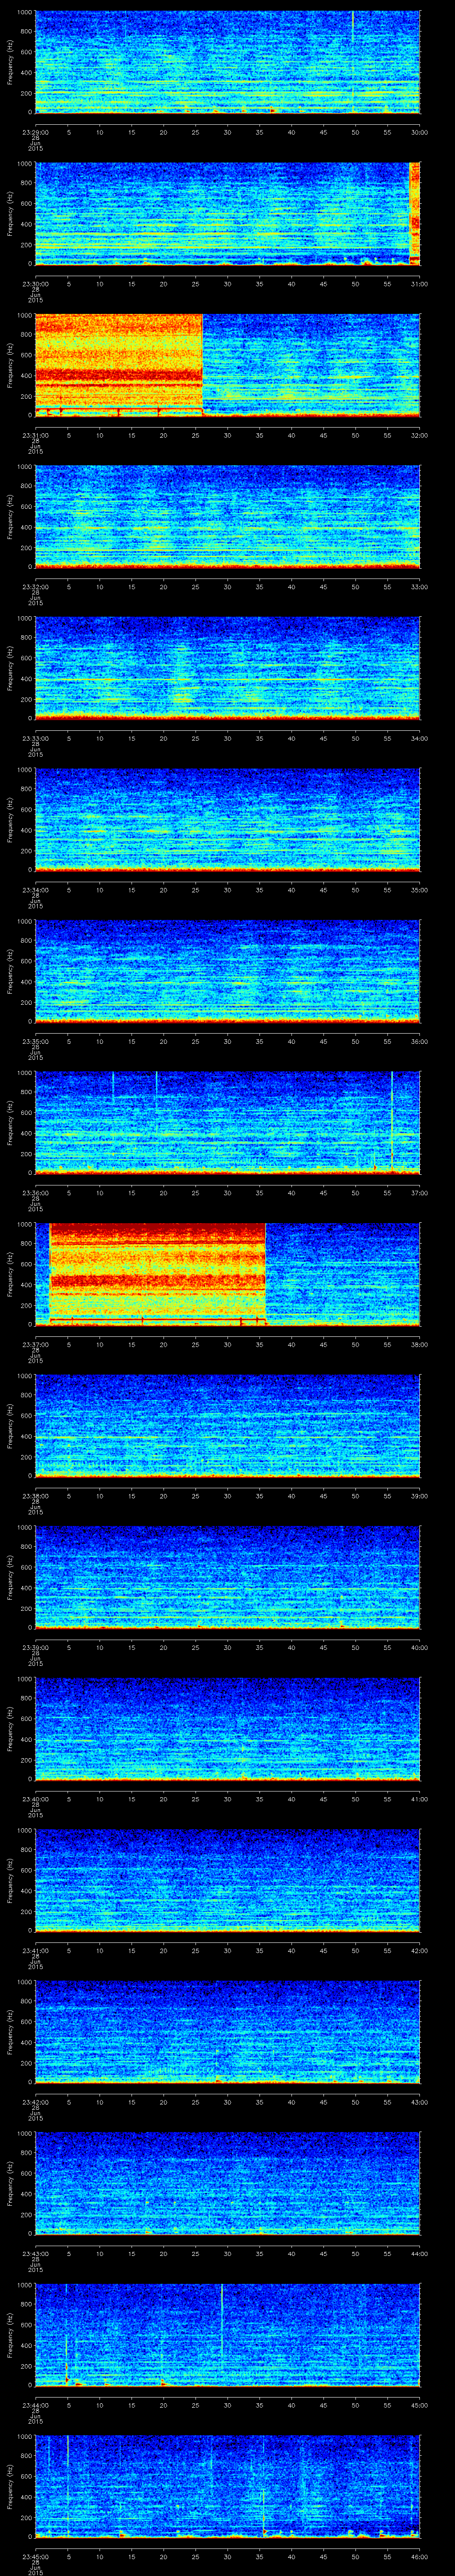Click the Frequency (Hz) axis label of the 23:36:00 panel

tap(10, 1122)
